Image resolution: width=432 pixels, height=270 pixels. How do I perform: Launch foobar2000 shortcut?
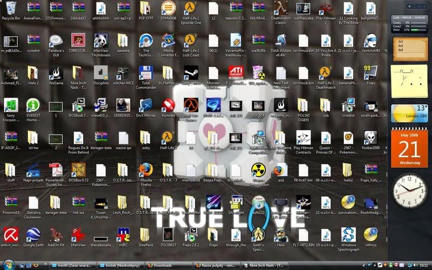[x=371, y=138]
